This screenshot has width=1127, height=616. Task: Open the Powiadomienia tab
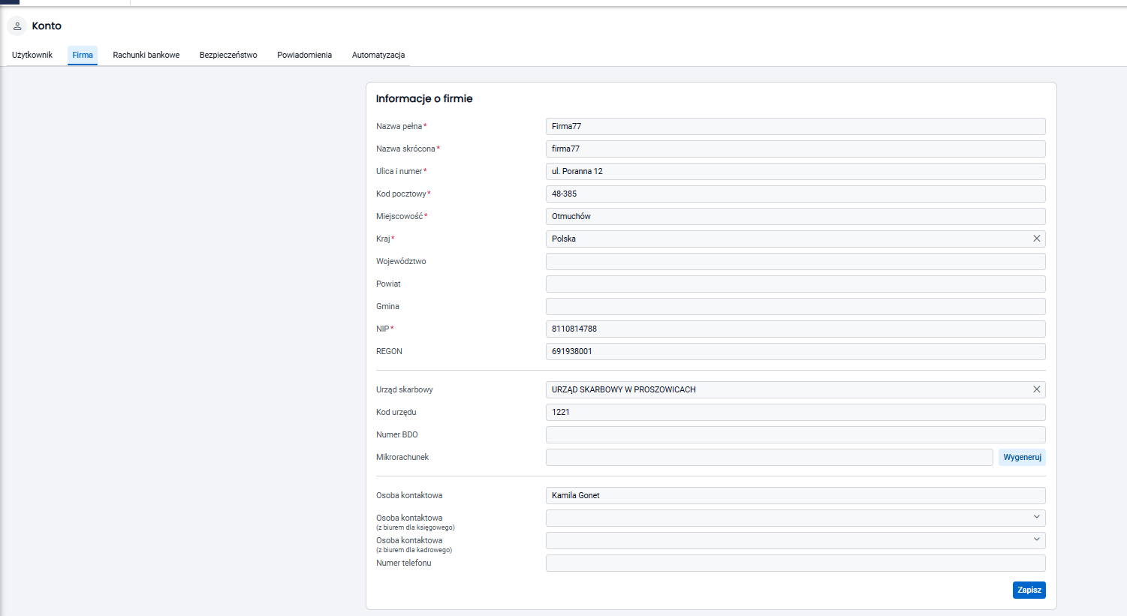[x=304, y=55]
